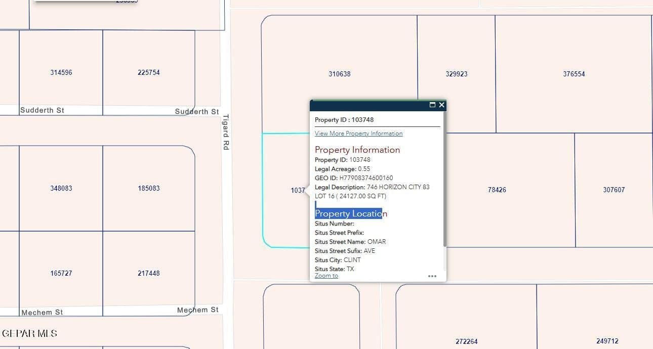The width and height of the screenshot is (653, 349).
Task: Pick parcel 376554 on the map
Action: (574, 74)
